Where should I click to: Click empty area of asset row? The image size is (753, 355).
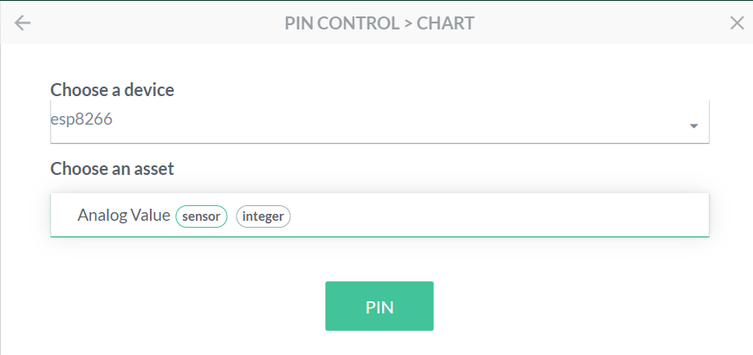click(x=503, y=216)
